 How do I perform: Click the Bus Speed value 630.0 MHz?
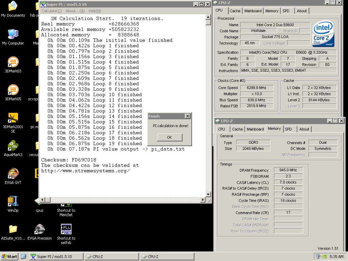coord(257,100)
